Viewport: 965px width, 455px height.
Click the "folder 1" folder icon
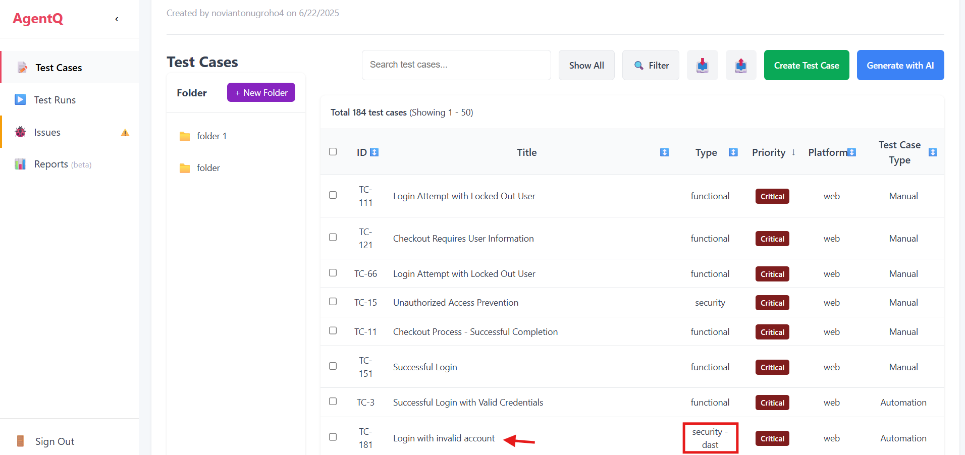[185, 136]
